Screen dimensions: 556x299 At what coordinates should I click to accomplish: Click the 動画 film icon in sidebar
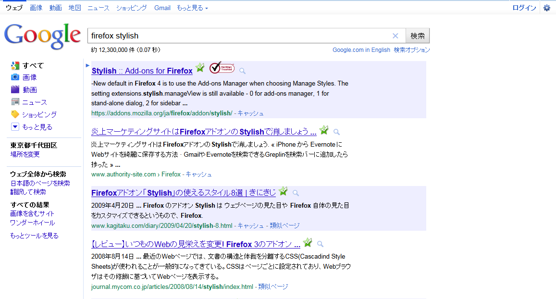click(15, 89)
